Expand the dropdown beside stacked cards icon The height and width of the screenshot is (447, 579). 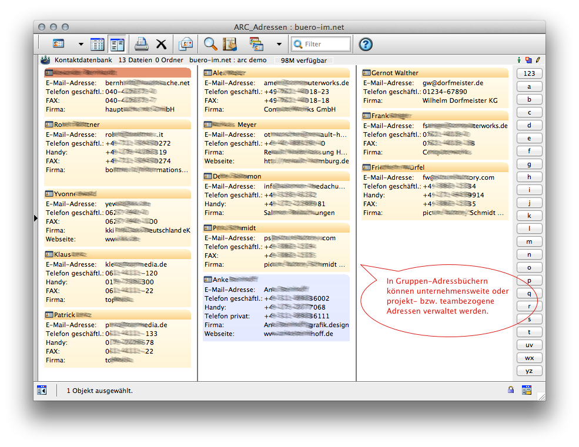[x=279, y=45]
